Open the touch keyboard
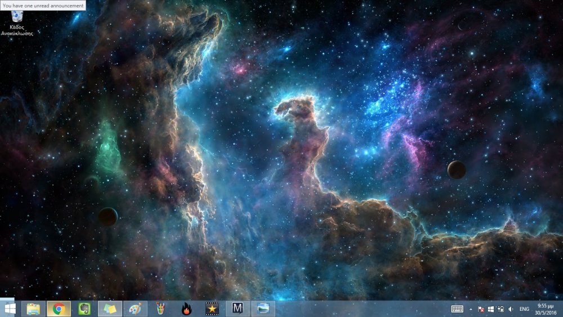The height and width of the screenshot is (317, 563). (457, 309)
